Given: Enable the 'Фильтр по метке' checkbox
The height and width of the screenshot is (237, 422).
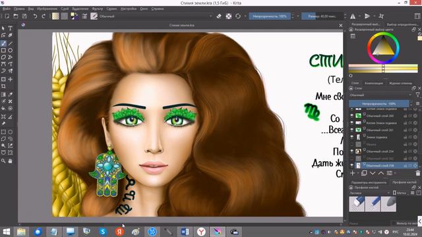Looking at the screenshot, I should coord(394,223).
